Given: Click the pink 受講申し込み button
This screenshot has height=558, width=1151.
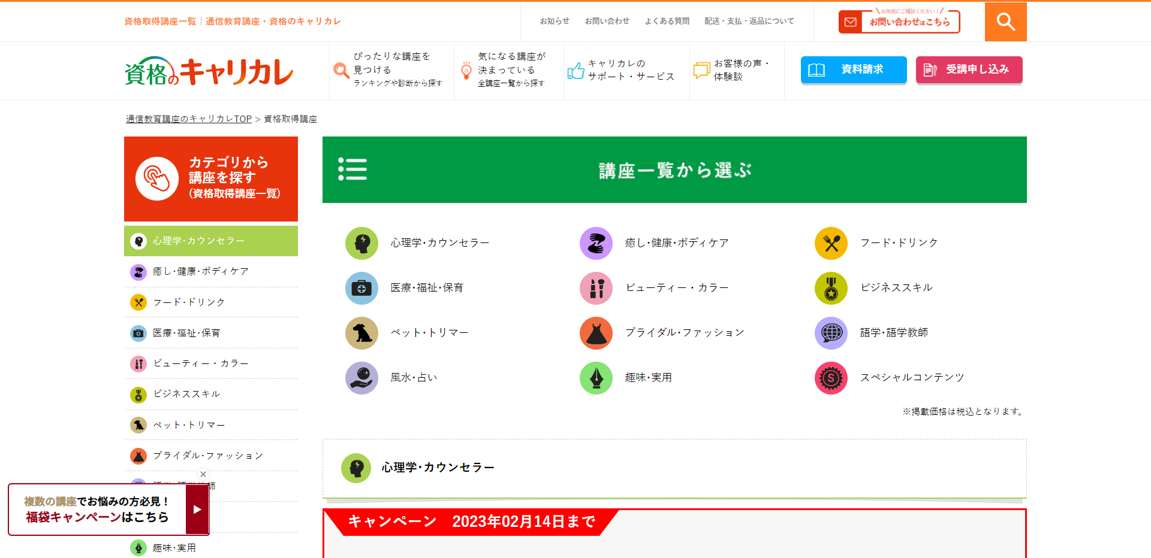Looking at the screenshot, I should [x=969, y=70].
